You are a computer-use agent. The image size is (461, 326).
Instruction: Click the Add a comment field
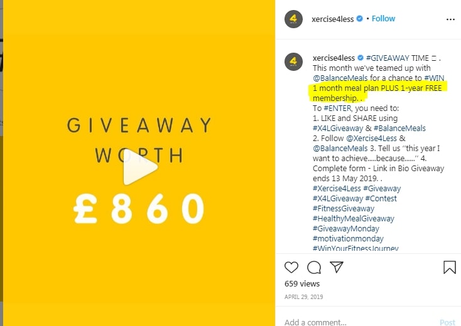tap(359, 322)
